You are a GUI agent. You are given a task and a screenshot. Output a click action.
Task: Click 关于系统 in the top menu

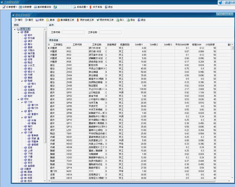(97, 7)
